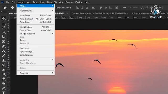Image resolution: width=168 pixels, height=94 pixels.
Task: Select the Eraser tool
Action: [x=3, y=70]
